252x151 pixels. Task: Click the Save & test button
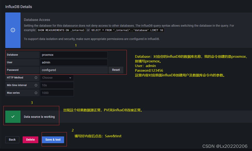53,140
